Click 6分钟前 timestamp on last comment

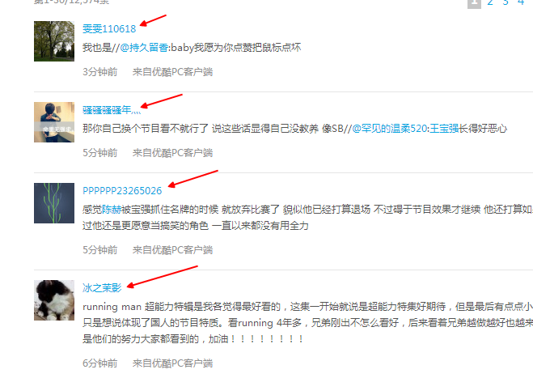(x=100, y=363)
